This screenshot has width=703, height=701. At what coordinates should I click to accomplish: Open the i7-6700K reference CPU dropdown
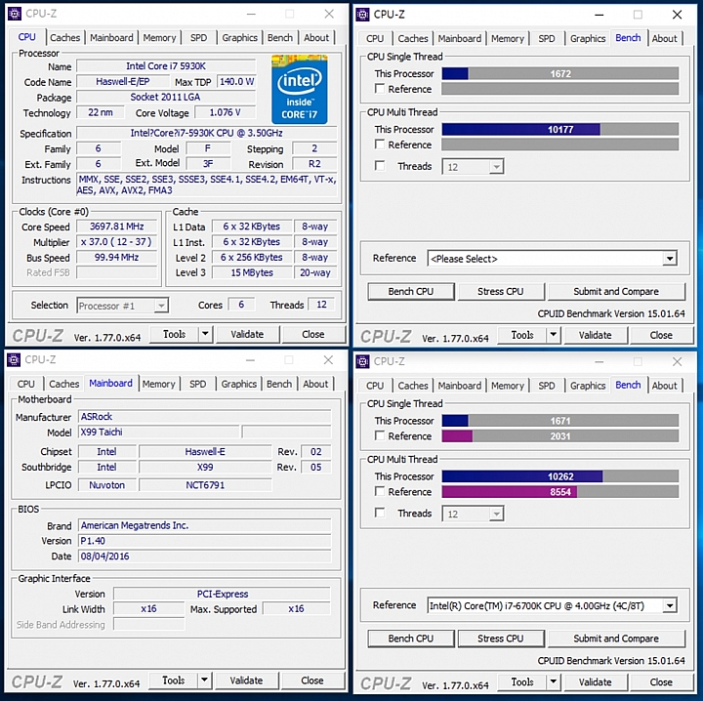(670, 606)
